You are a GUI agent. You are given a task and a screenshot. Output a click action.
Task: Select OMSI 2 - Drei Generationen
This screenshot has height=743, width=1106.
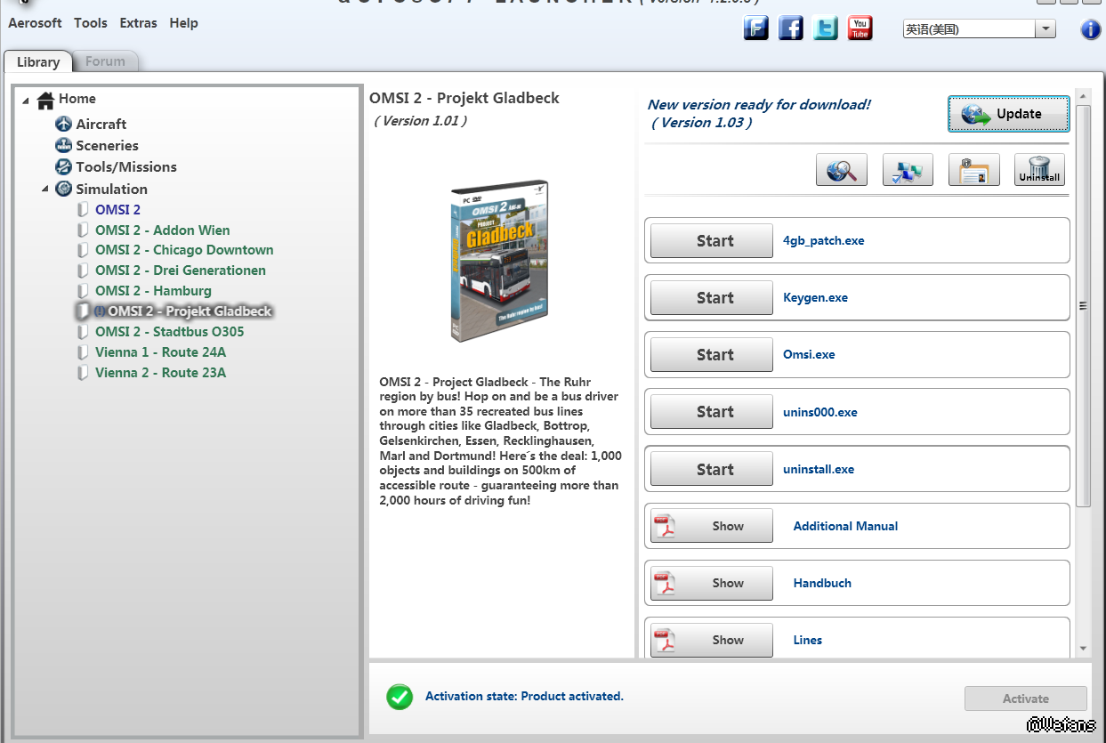coord(180,271)
